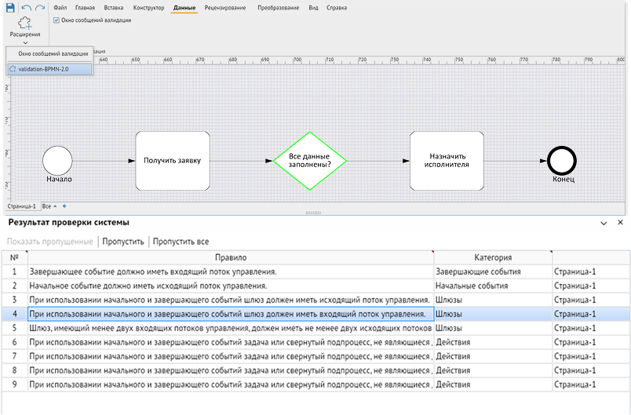Viewport: 631px width, 415px height.
Task: Open the Все pages dropdown
Action: (x=49, y=206)
